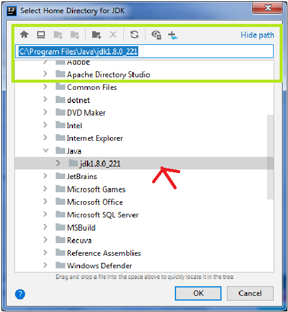Collapse the Java folder
This screenshot has width=288, height=312.
click(x=46, y=150)
